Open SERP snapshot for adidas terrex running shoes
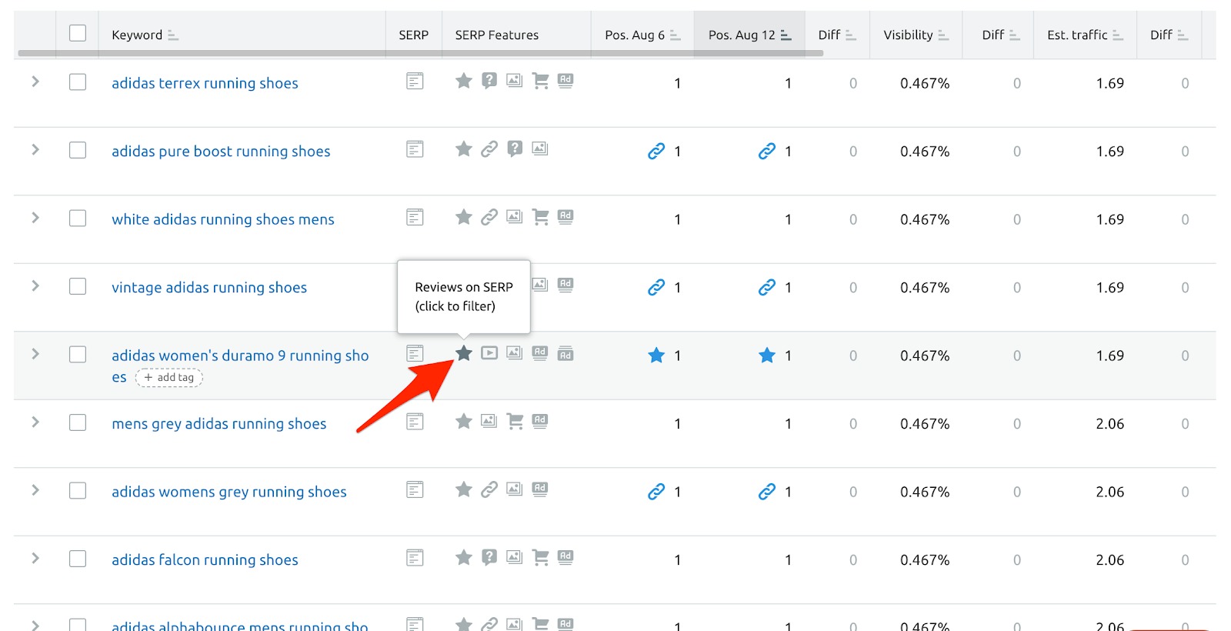The image size is (1231, 631). 415,81
